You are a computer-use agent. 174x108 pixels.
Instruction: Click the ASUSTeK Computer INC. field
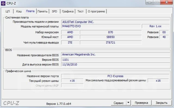point(115,22)
